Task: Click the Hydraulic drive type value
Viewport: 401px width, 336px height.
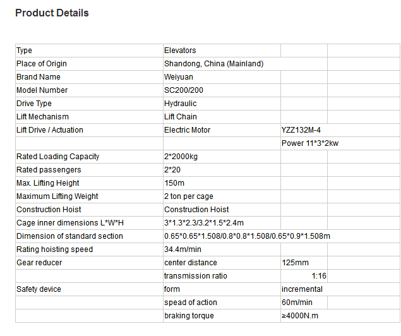Action: click(x=181, y=104)
